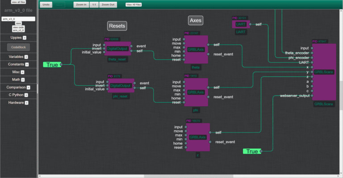Click the PID 1410 label
Screen dimensions: 343x178
(x=191, y=76)
